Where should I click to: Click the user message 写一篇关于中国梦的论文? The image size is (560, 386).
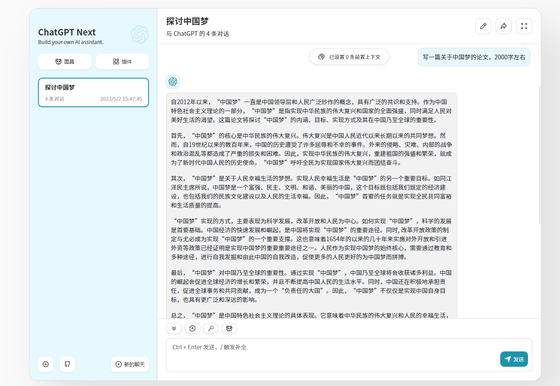[474, 57]
